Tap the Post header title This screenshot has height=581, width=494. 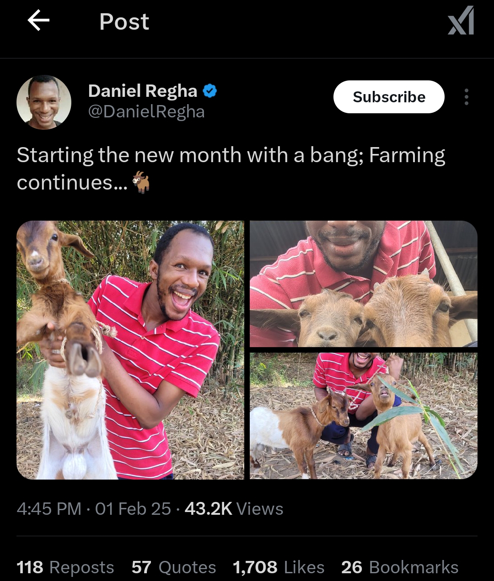pos(124,21)
